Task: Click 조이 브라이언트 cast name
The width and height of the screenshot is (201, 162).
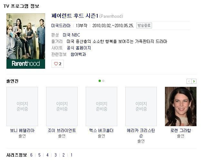Action: 62,130
